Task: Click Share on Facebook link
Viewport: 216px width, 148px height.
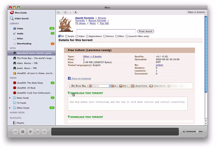Action: coord(81,78)
